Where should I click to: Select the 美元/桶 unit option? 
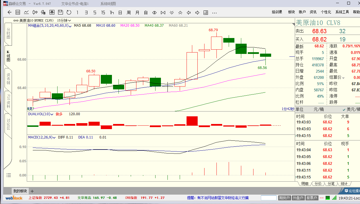[x=352, y=110]
